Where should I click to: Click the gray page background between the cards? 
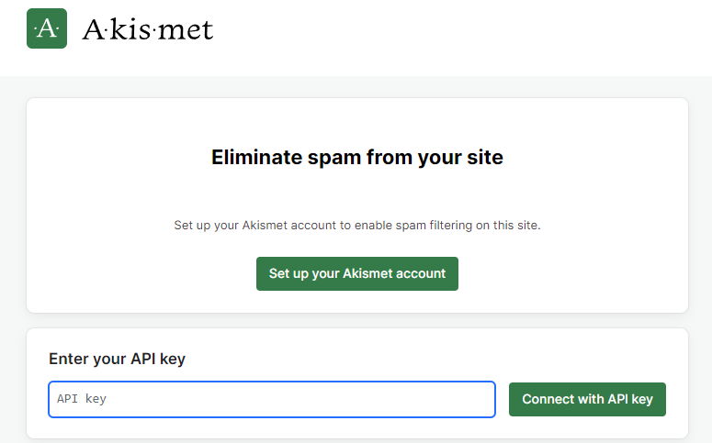(357, 320)
